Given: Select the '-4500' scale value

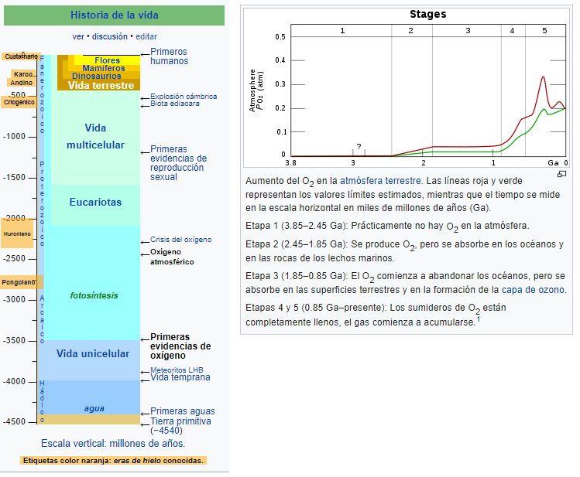Looking at the screenshot, I should (15, 421).
